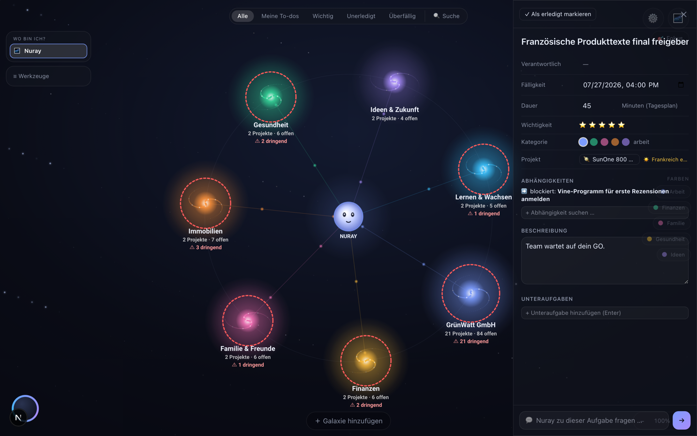Open settings gear in task panel
697x436 pixels.
tap(653, 18)
